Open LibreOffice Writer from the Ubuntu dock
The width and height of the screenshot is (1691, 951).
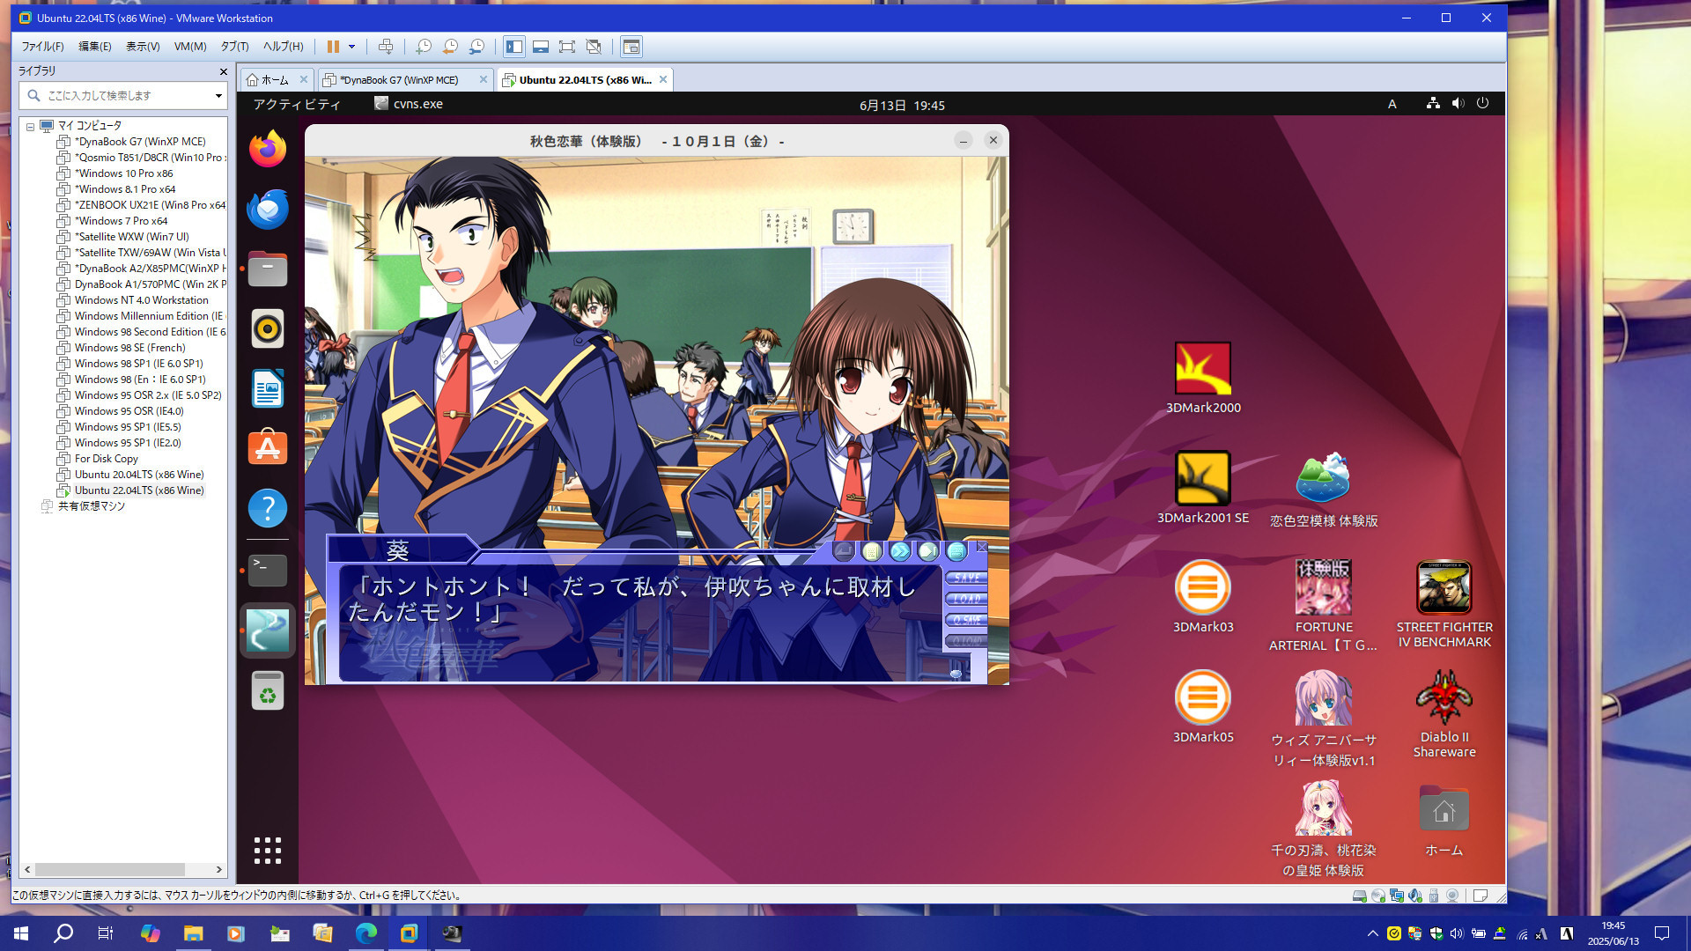click(268, 388)
